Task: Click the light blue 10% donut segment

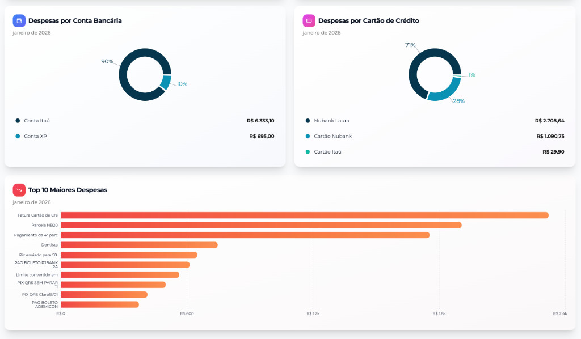Action: (166, 83)
